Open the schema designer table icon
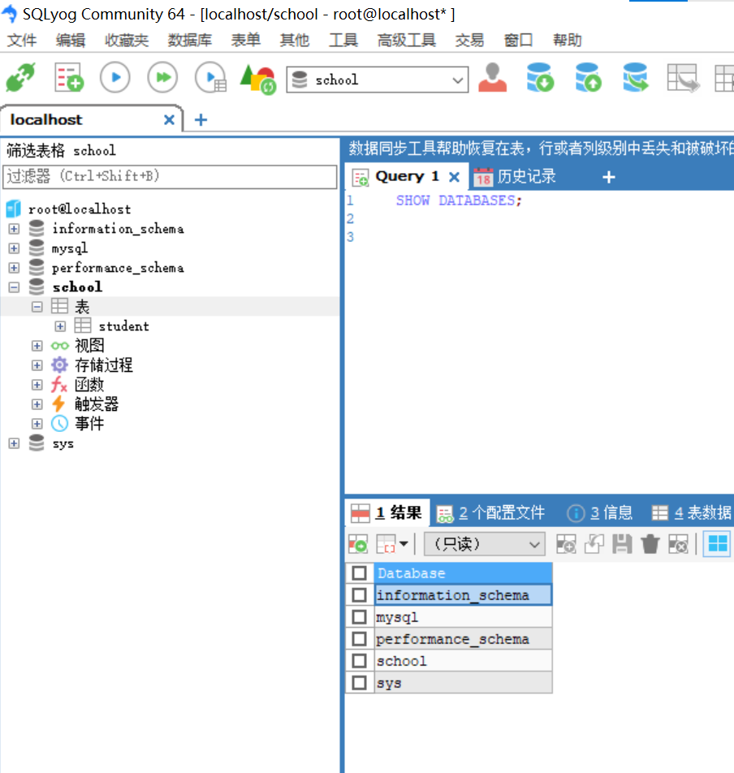Viewport: 734px width, 773px height. 683,77
